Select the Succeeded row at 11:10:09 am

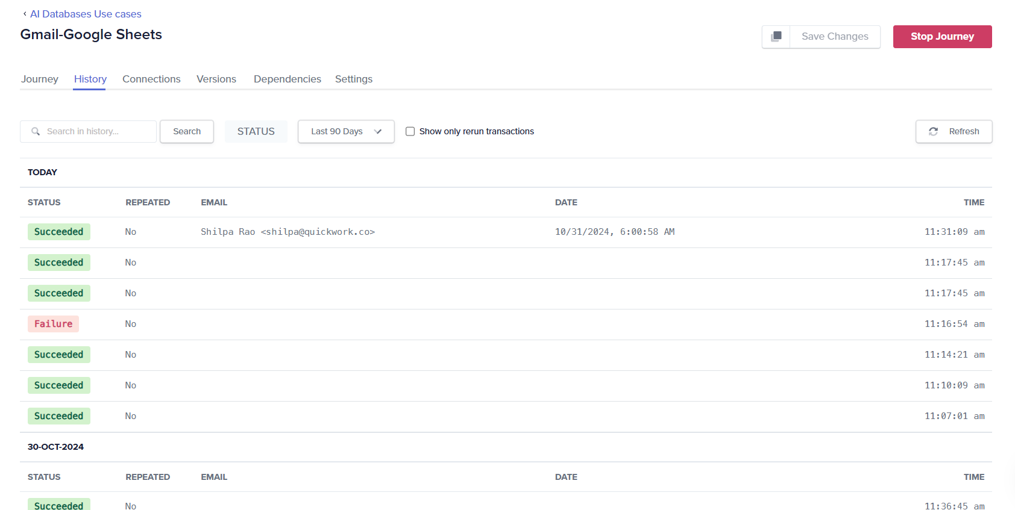tap(506, 386)
